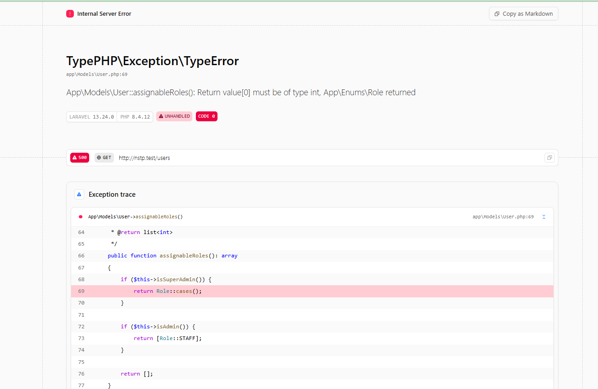
Task: Click code line 64 @return list<int>
Action: point(312,232)
